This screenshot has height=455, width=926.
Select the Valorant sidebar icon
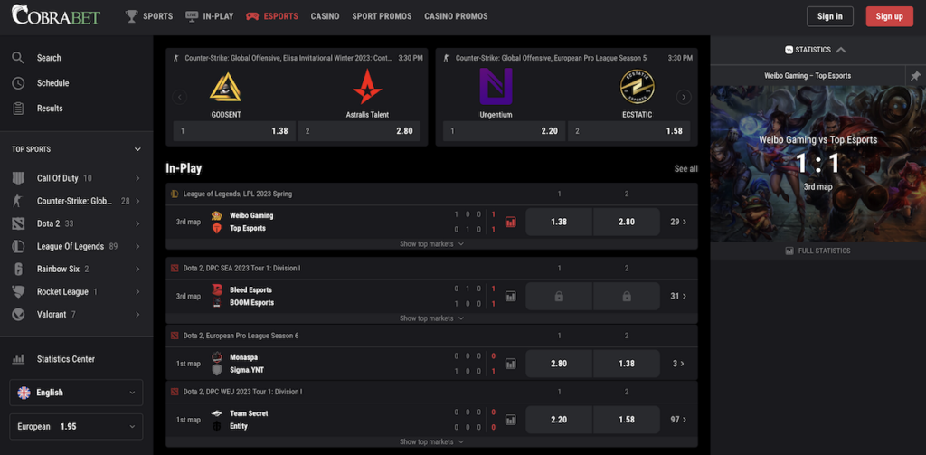click(18, 315)
